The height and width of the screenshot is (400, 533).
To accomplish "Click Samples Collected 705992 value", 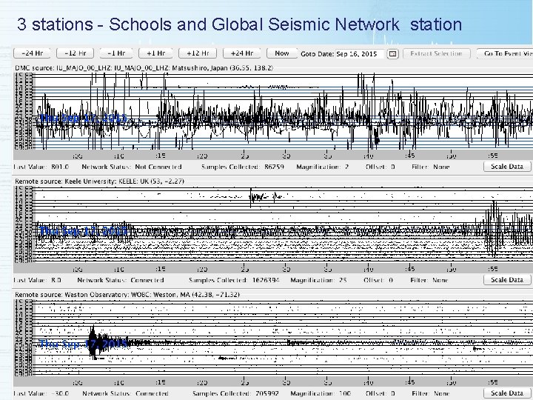I will [267, 393].
